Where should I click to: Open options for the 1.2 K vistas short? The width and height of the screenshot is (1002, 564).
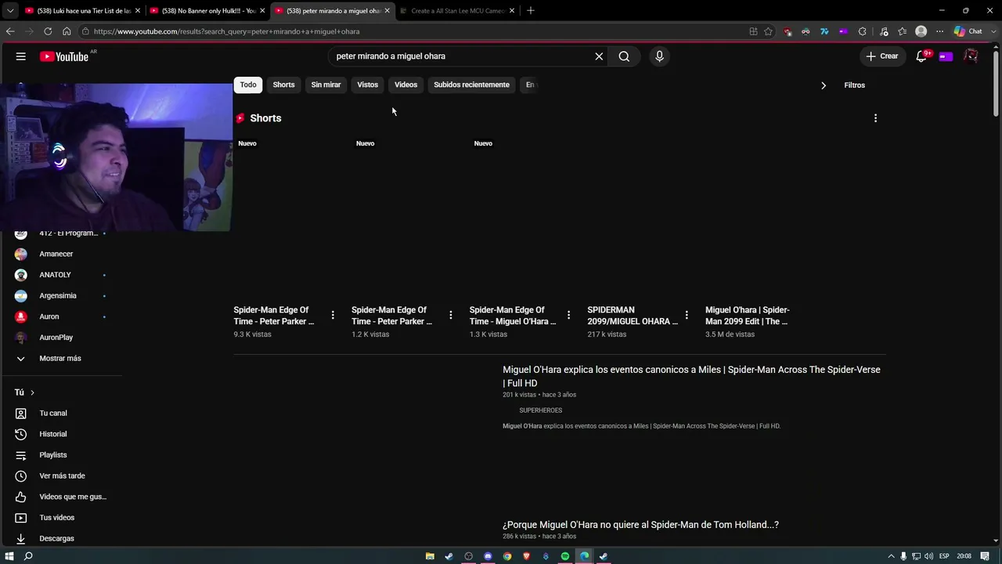450,315
